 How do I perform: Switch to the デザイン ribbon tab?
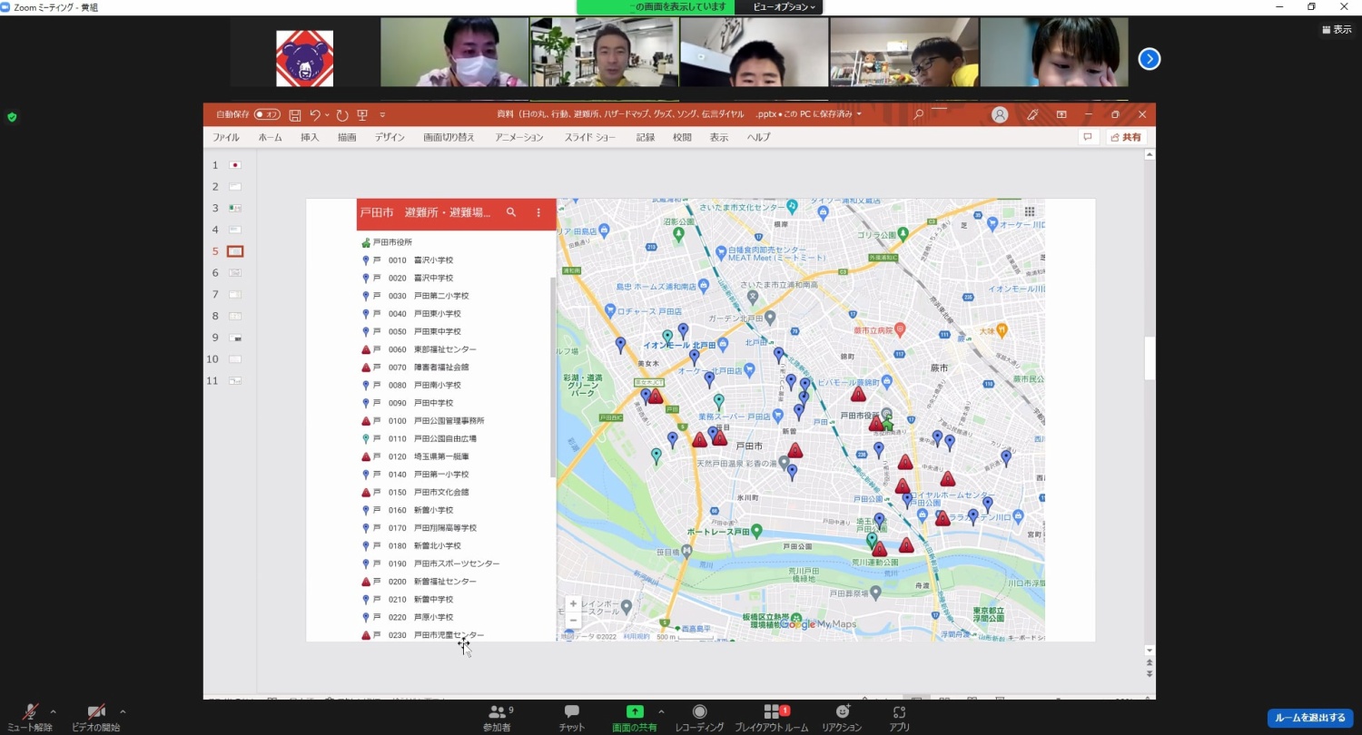click(390, 138)
